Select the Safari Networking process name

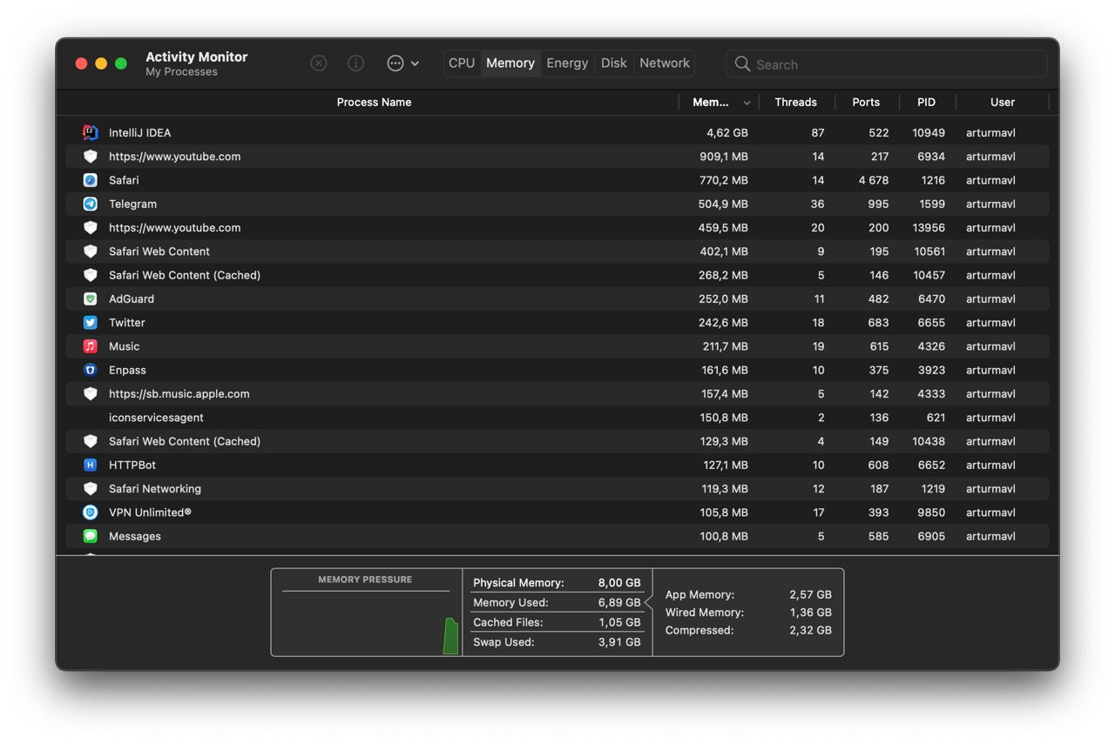click(155, 488)
